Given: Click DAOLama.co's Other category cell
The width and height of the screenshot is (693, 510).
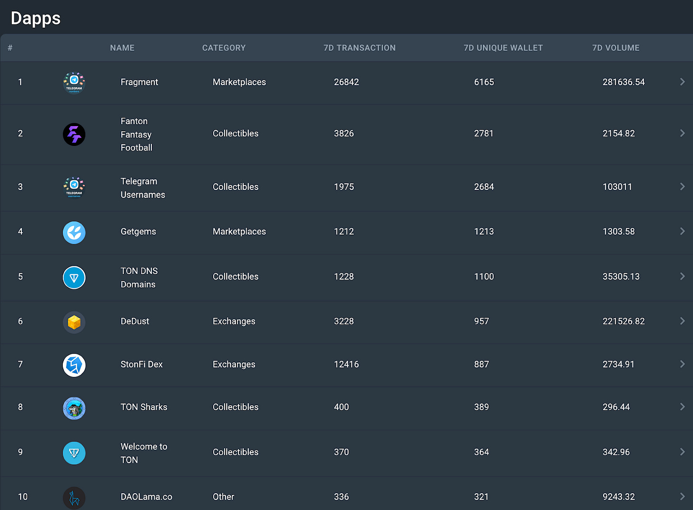Looking at the screenshot, I should point(224,497).
